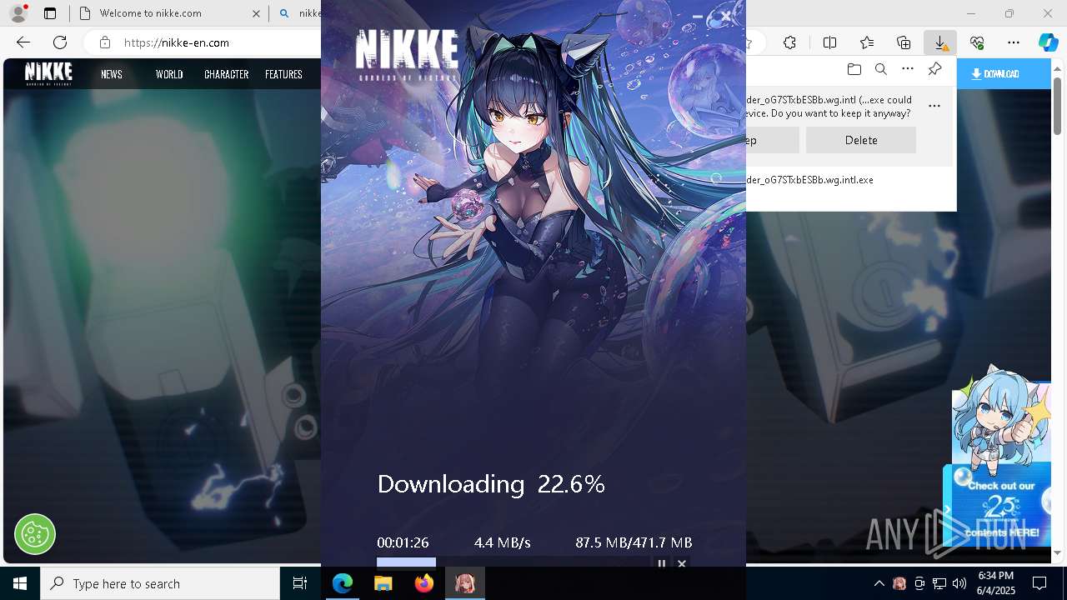The image size is (1067, 600).
Task: Click the download progress bar in launcher
Action: click(512, 562)
